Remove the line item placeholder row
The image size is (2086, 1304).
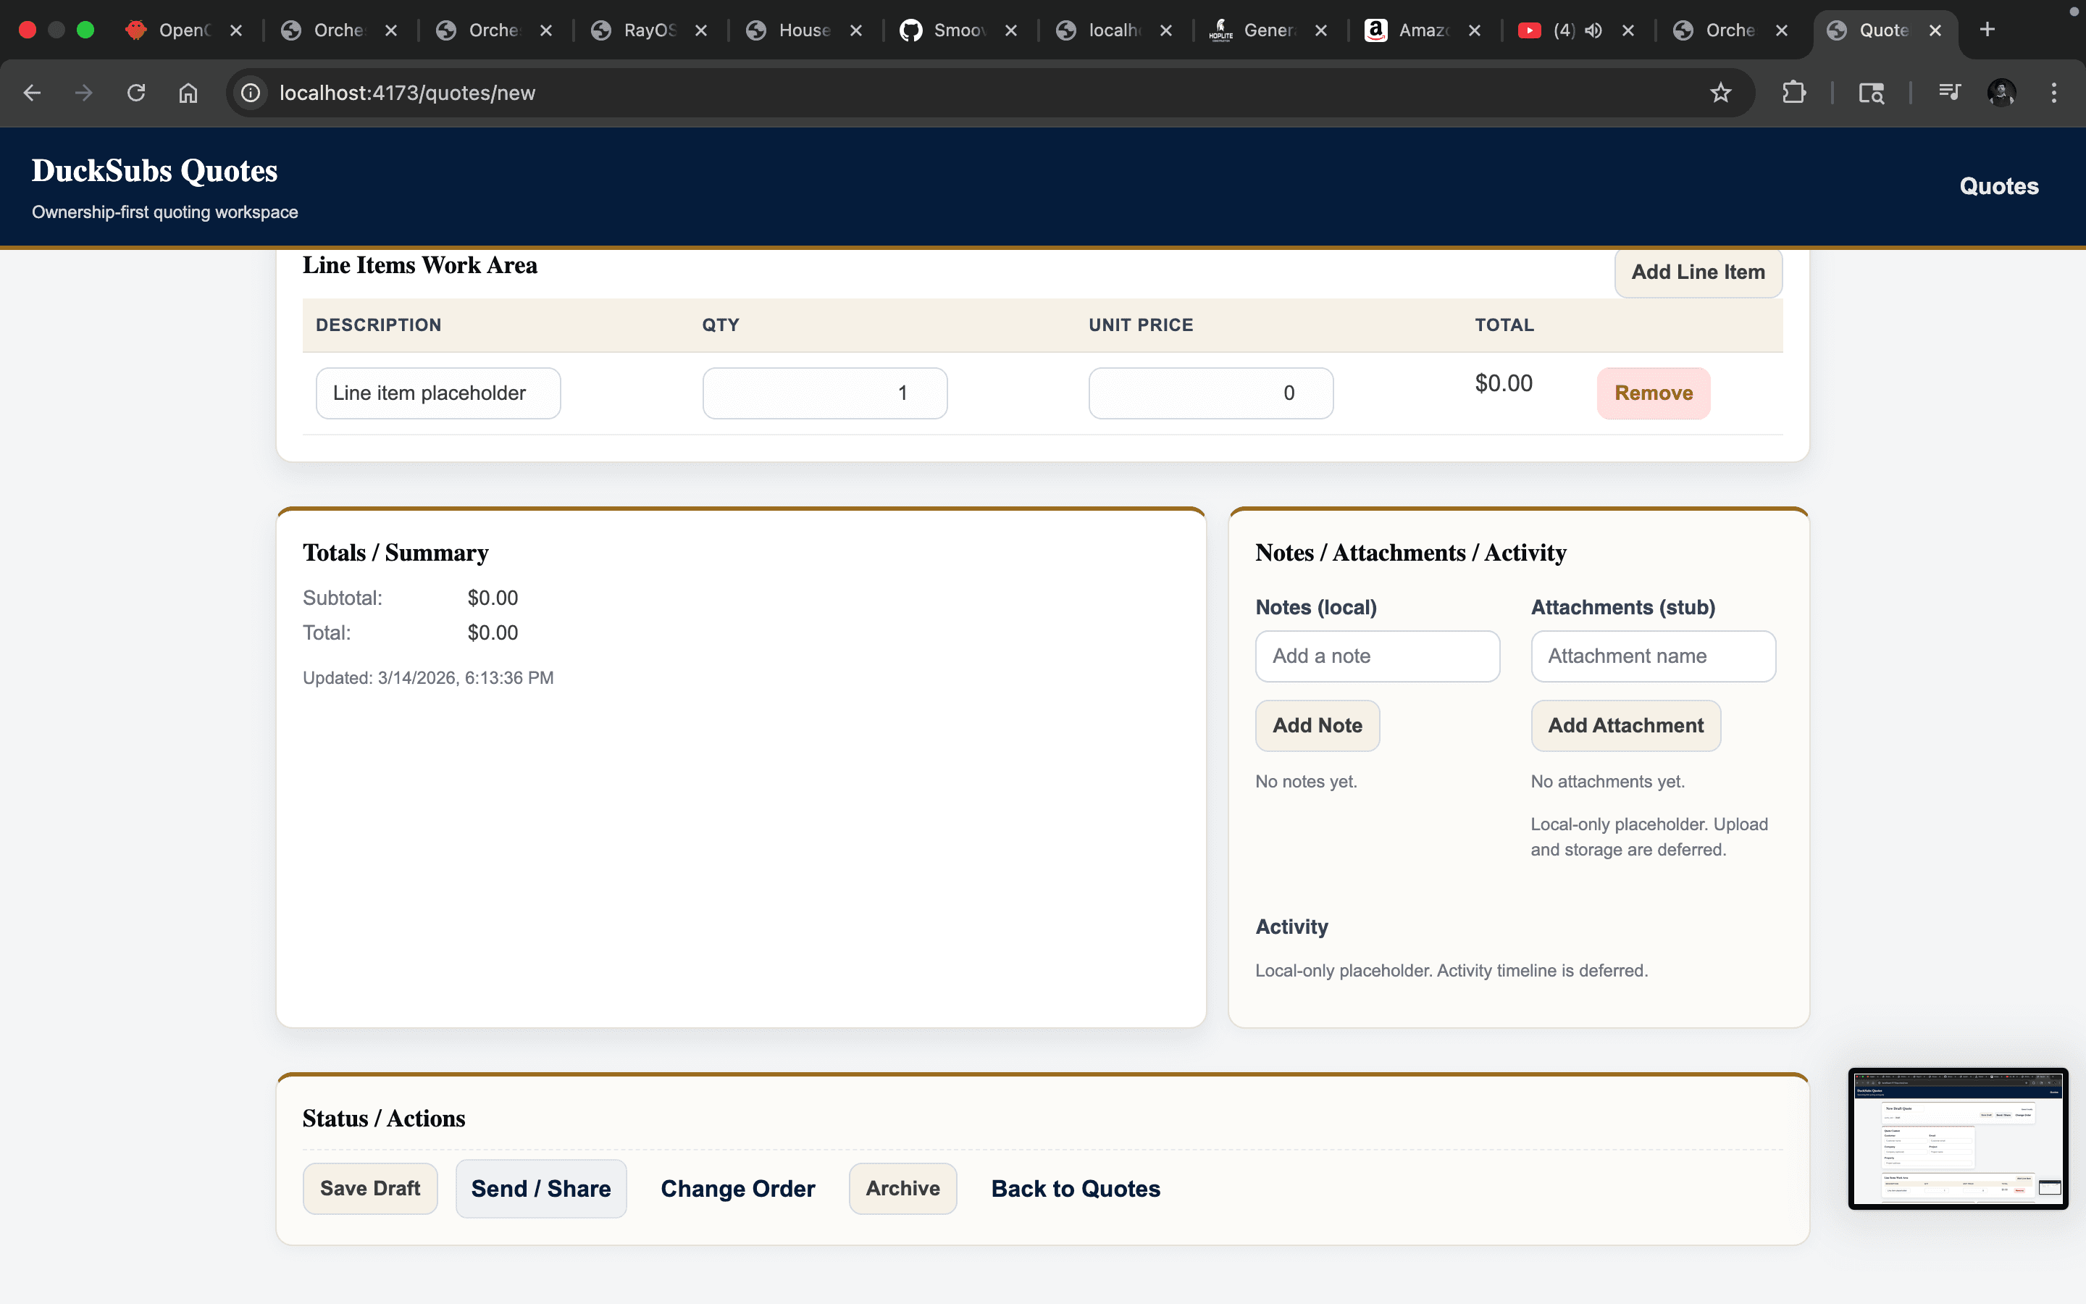[x=1652, y=393]
